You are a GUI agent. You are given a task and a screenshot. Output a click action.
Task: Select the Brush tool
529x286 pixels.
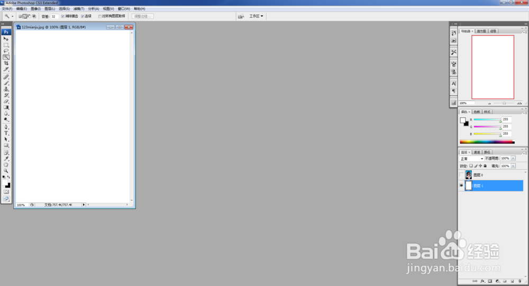click(6, 83)
